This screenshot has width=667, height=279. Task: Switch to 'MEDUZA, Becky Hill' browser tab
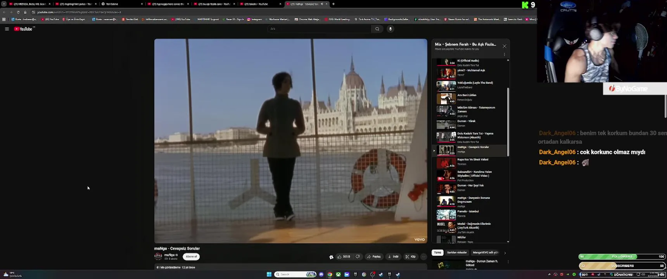point(30,4)
